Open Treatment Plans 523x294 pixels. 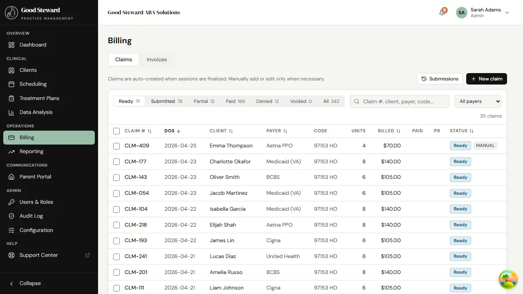(39, 98)
